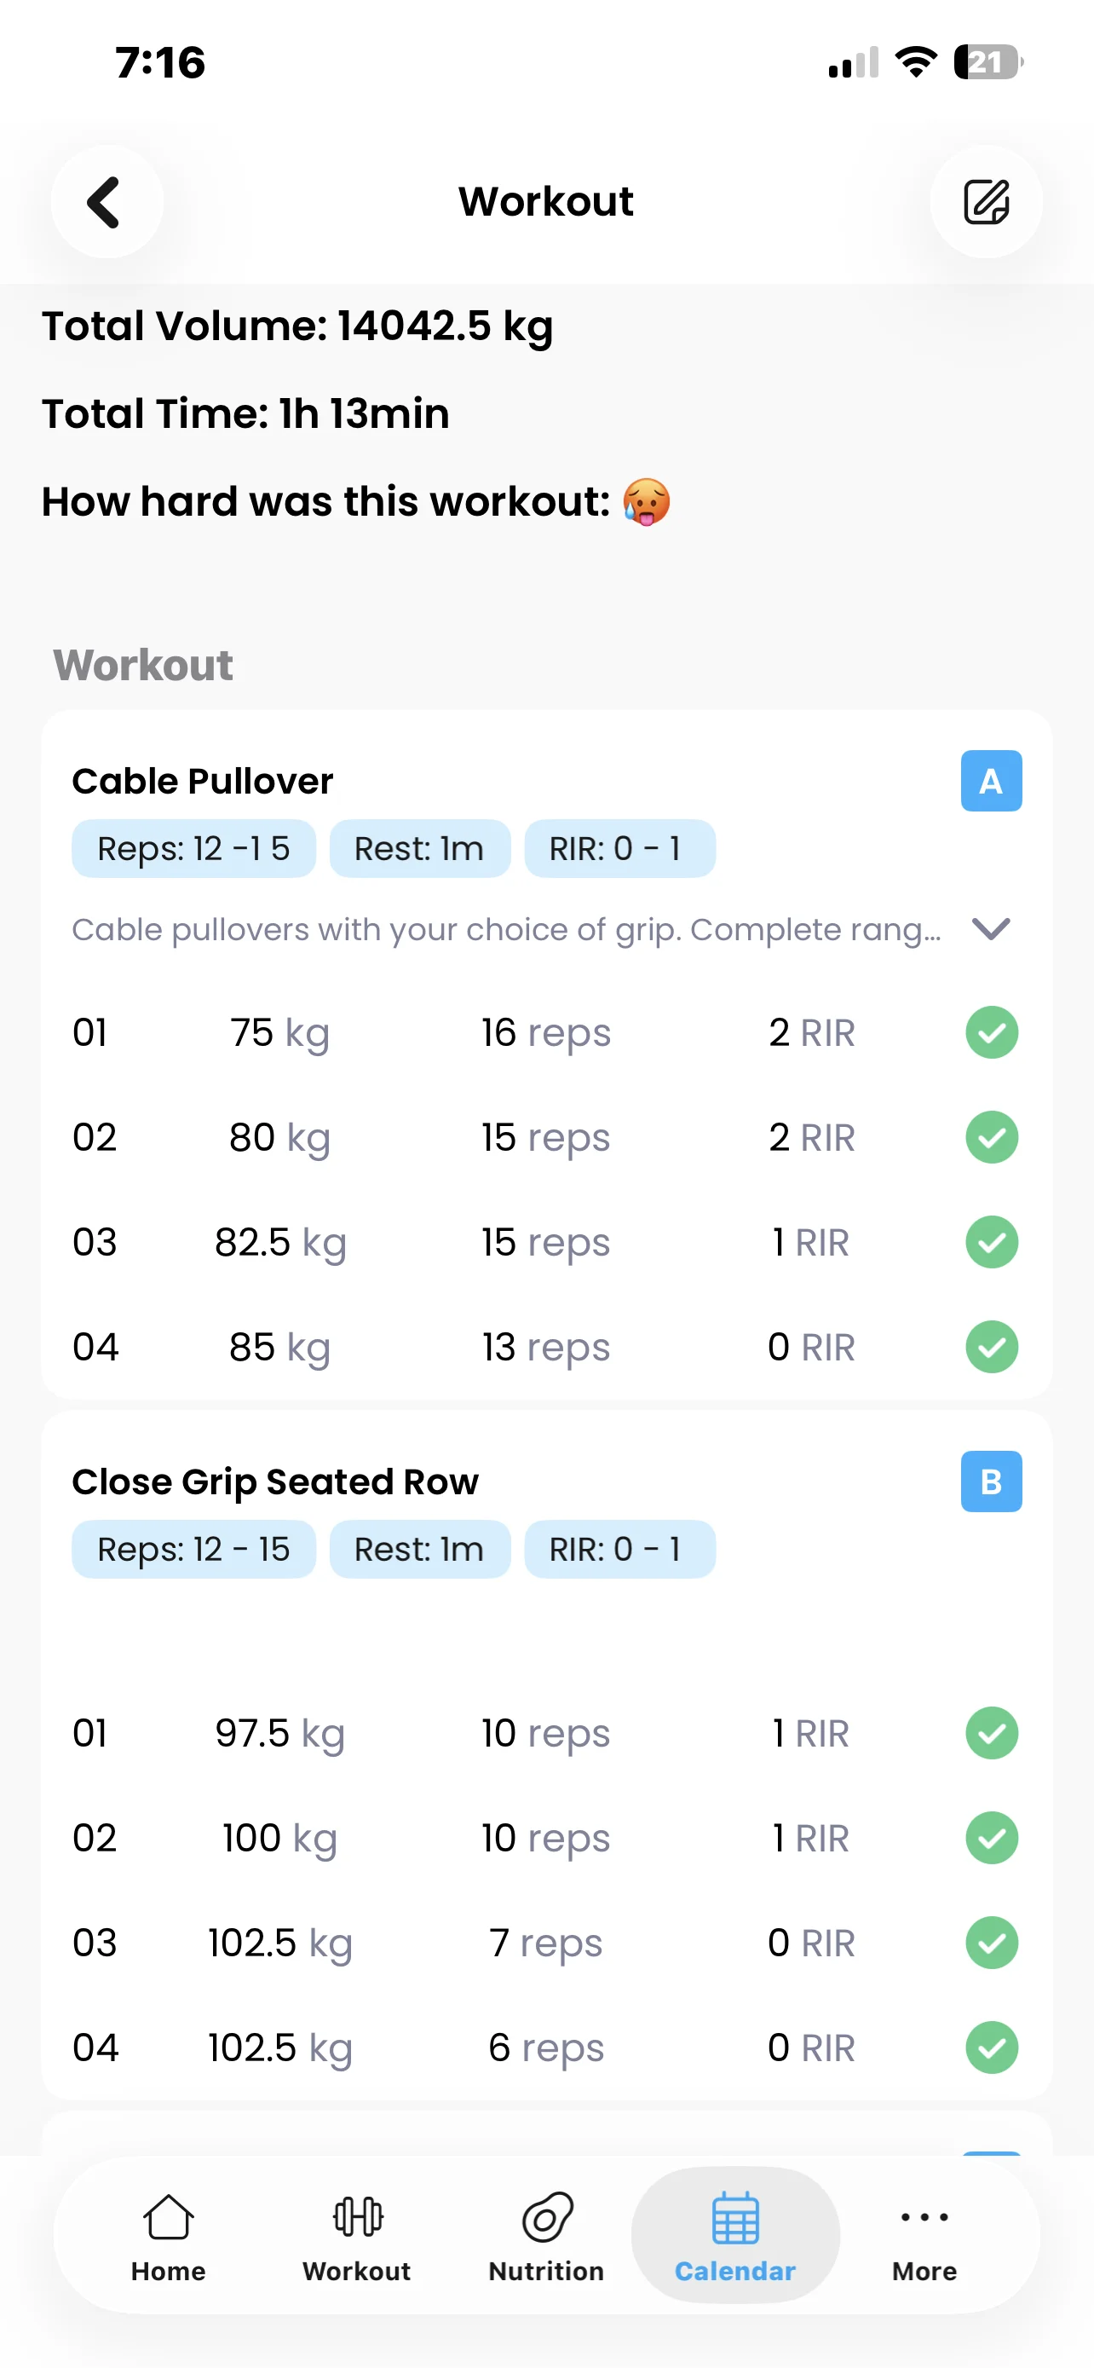Tap the blue A superset badge
1094x2368 pixels.
pos(990,782)
